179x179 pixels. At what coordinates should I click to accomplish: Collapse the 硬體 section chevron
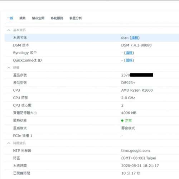point(9,68)
